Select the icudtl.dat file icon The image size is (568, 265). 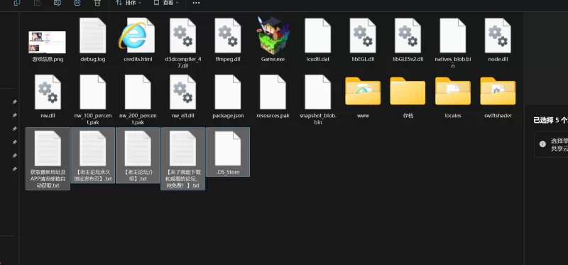click(x=317, y=36)
